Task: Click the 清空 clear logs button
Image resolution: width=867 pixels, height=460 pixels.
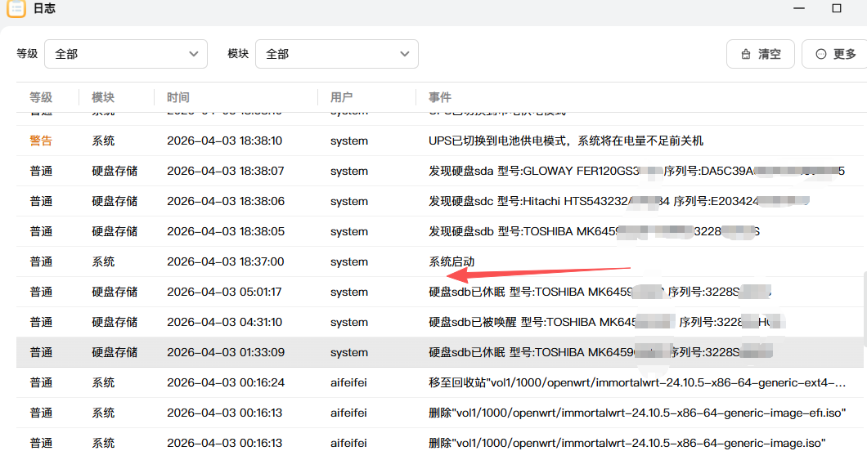Action: coord(761,54)
